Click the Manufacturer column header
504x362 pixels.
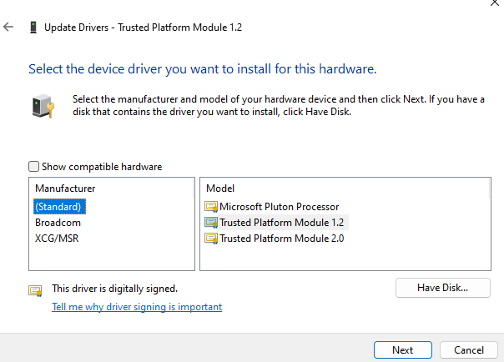[65, 189]
